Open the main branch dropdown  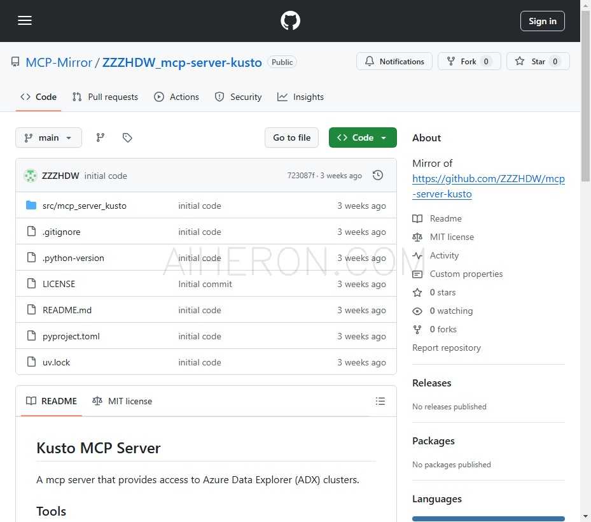tap(48, 138)
